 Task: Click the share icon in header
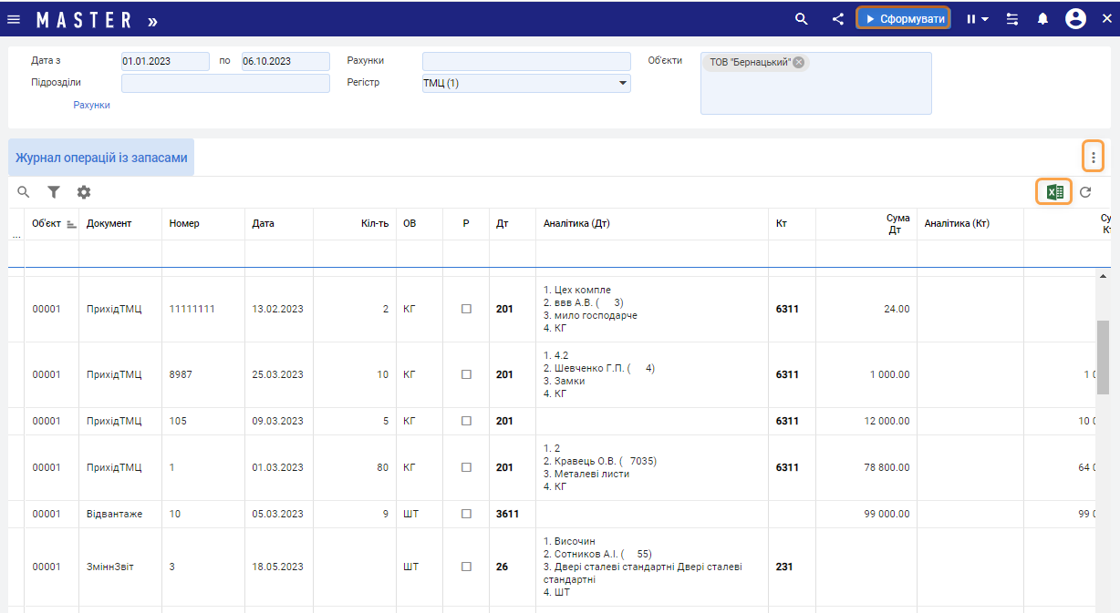tap(837, 19)
